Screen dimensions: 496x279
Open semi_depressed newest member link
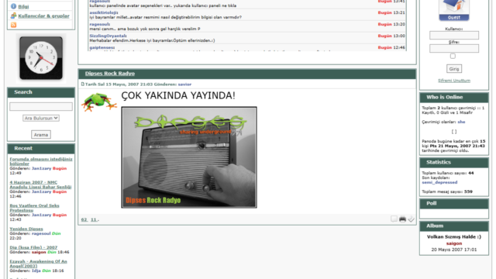pyautogui.click(x=439, y=182)
